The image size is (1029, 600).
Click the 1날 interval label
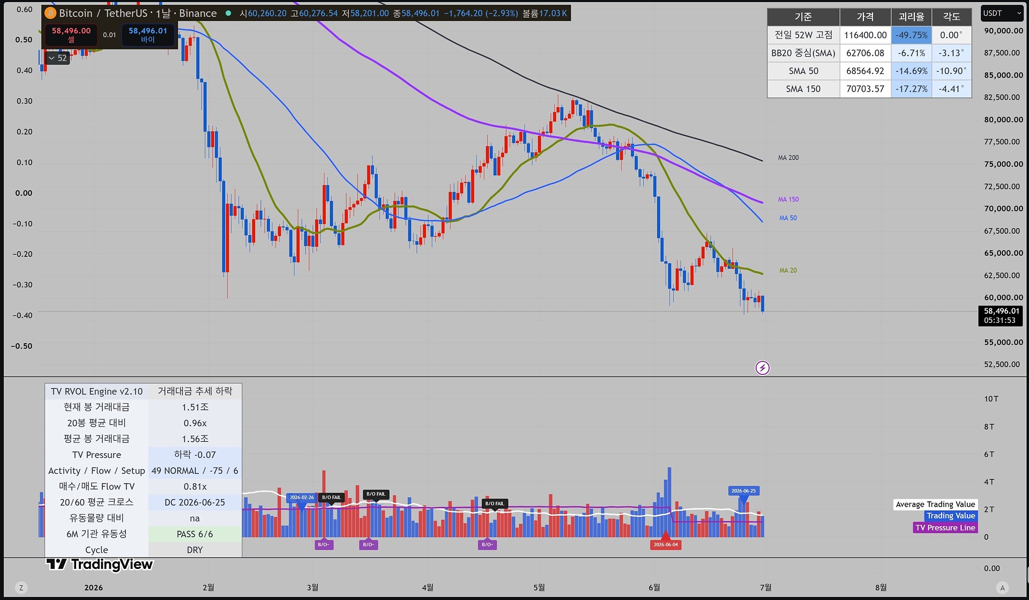[163, 13]
